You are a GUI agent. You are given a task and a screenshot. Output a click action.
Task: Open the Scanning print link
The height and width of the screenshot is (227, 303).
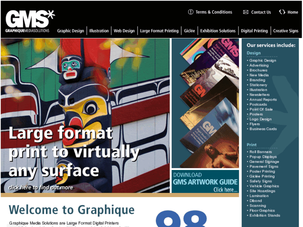coord(258,206)
